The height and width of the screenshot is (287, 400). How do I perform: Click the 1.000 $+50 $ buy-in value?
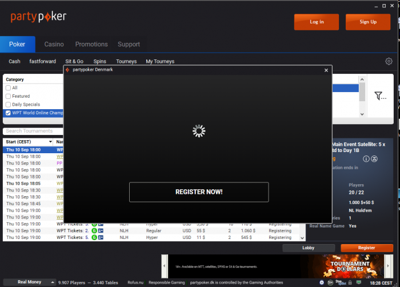[x=361, y=202]
